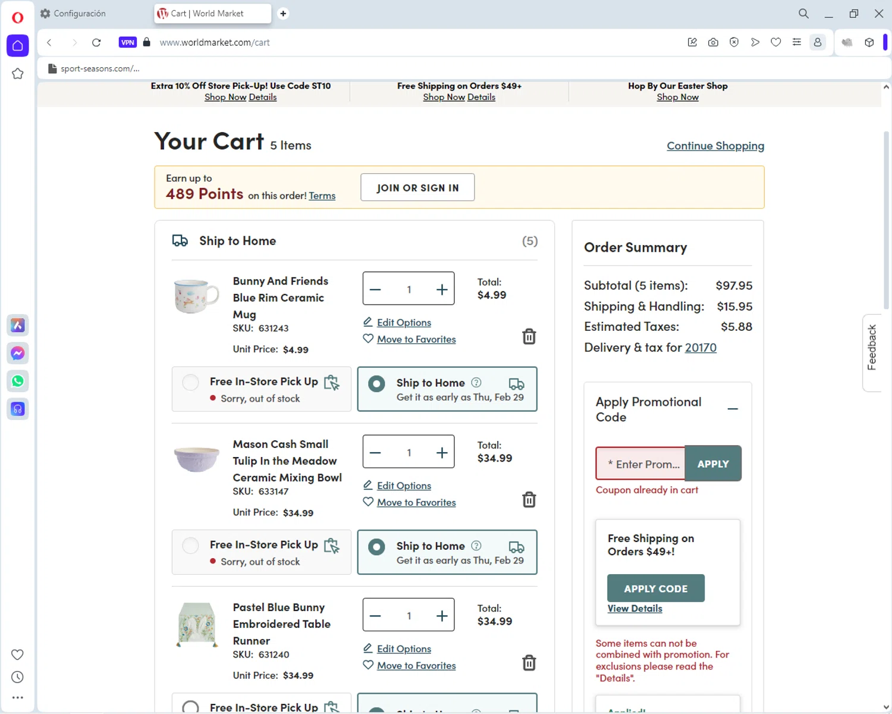Reload the current page
Viewport: 892px width, 714px height.
click(96, 42)
